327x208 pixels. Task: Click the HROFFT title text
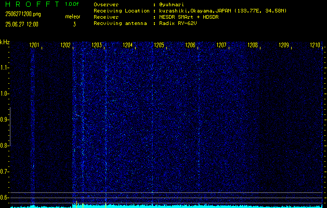pyautogui.click(x=32, y=4)
